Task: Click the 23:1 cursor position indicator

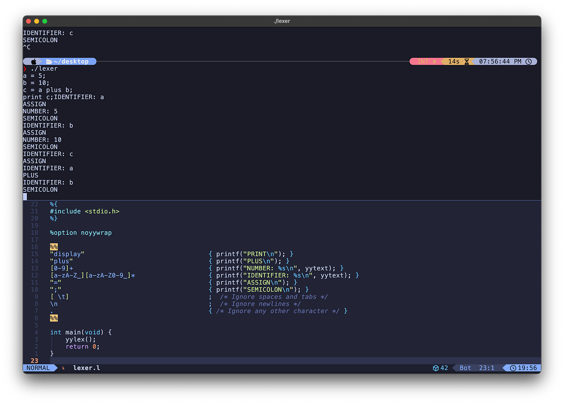Action: coord(486,368)
